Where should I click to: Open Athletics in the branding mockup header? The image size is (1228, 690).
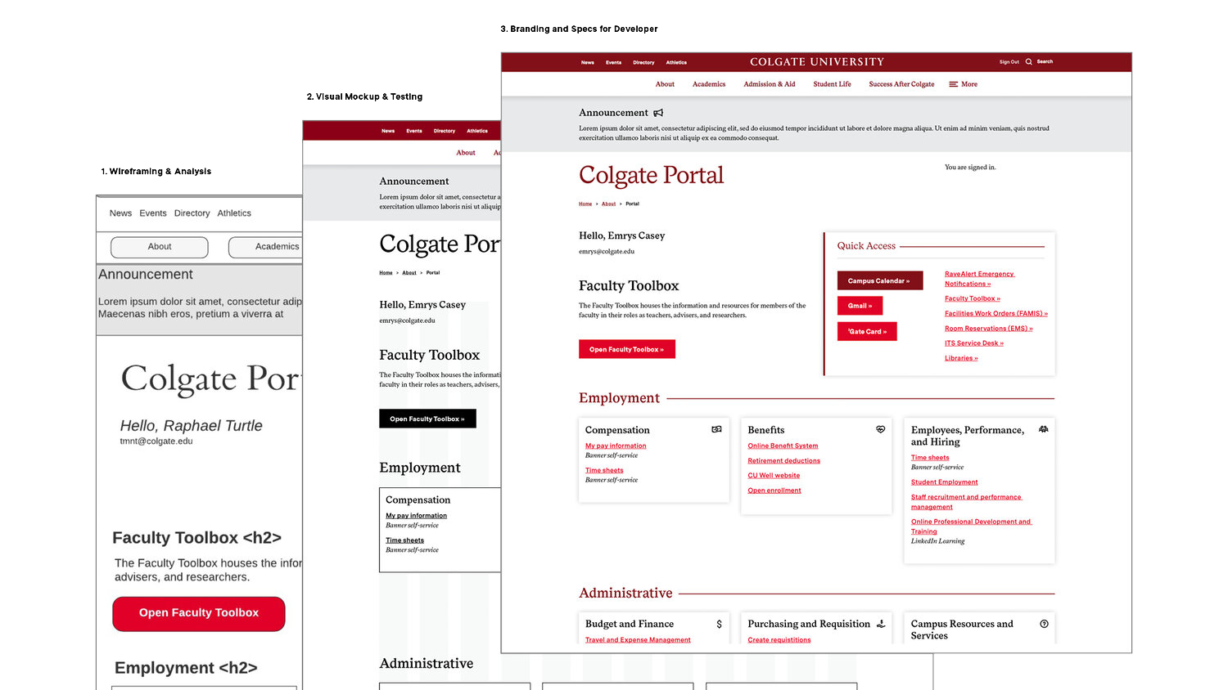coord(676,62)
